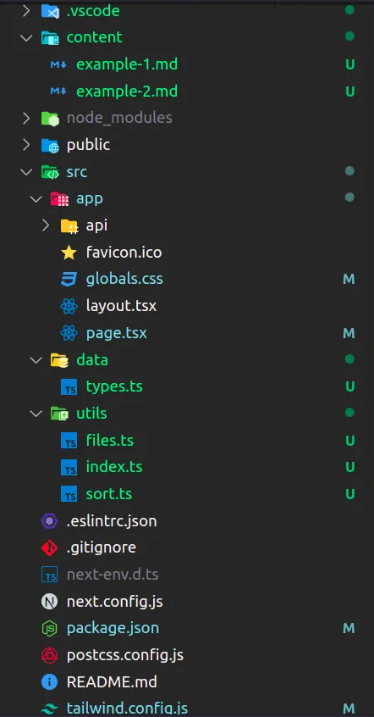374x717 pixels.
Task: Open types.ts in data folder
Action: (x=114, y=386)
